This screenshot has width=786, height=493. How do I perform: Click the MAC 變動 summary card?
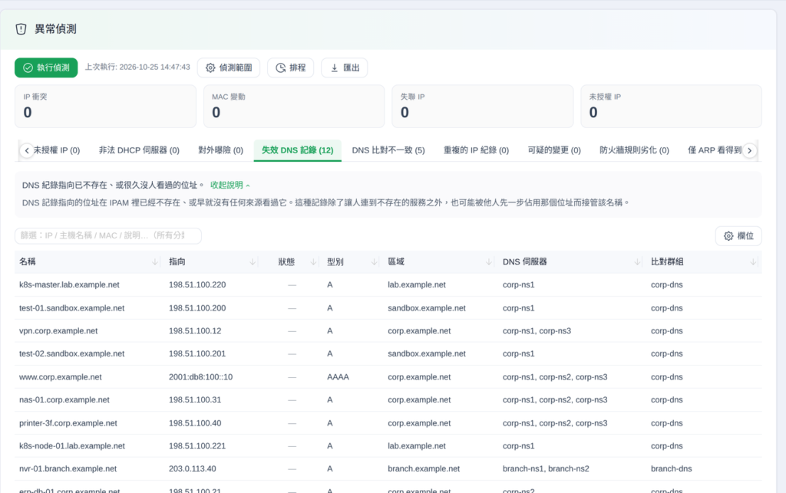coord(294,106)
